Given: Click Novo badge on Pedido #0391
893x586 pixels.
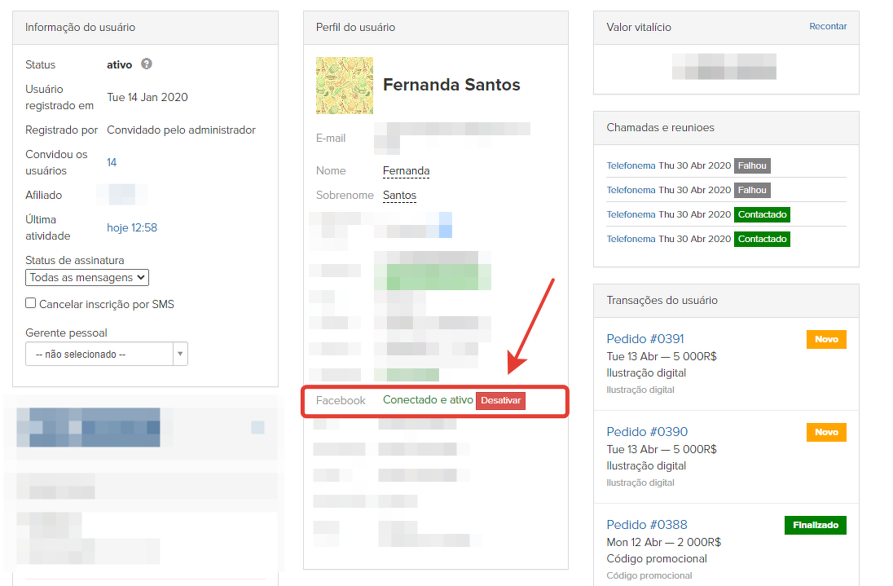Looking at the screenshot, I should [826, 340].
